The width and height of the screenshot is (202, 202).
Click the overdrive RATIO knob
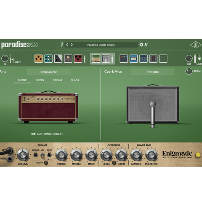click(x=121, y=155)
